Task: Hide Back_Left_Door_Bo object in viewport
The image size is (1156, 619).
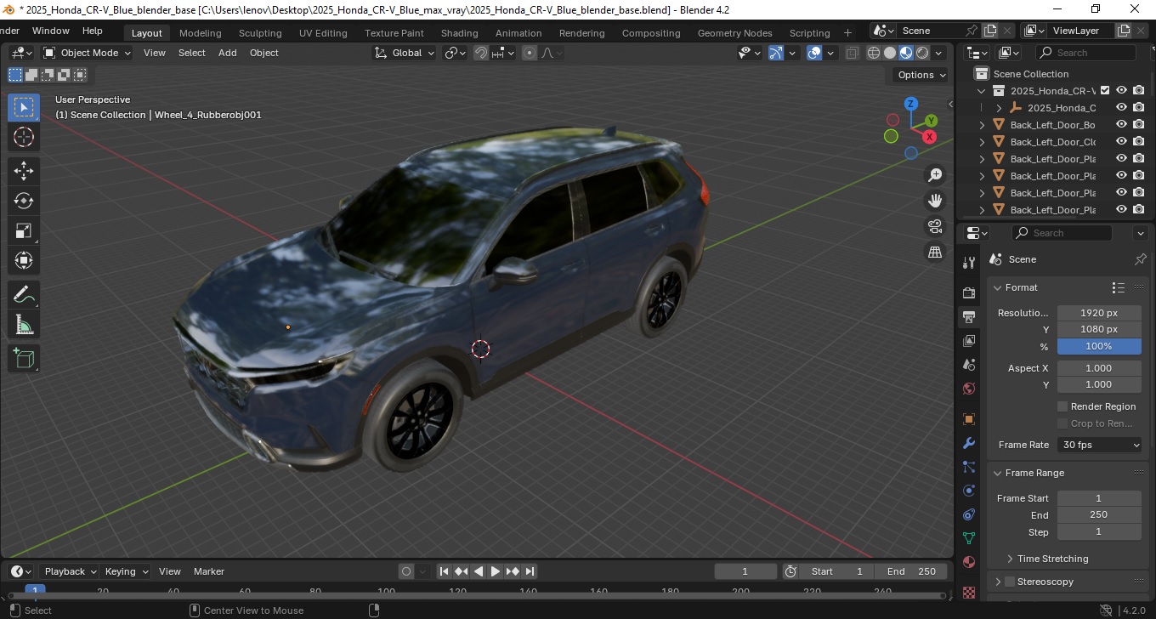Action: 1121,125
